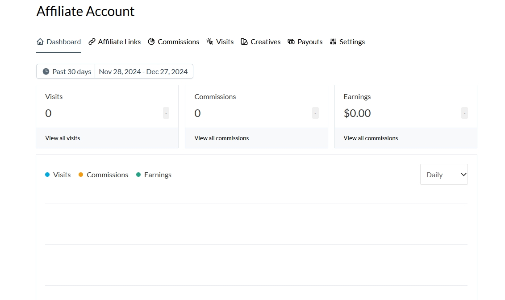
Task: Click the Payouts money icon
Action: point(291,42)
